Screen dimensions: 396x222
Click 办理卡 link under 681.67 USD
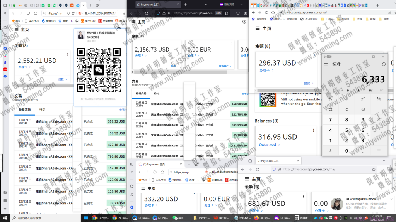(255, 211)
